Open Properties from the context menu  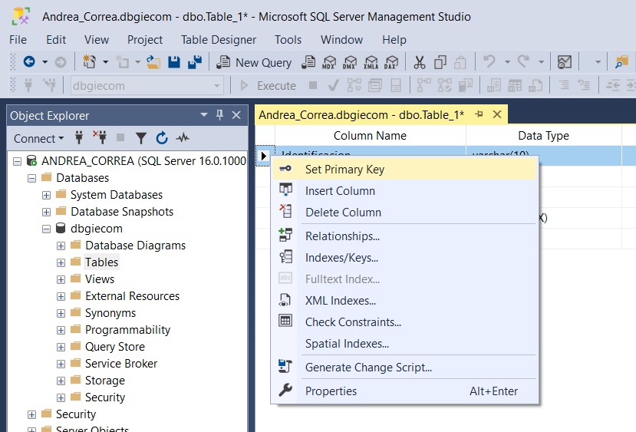[405, 391]
